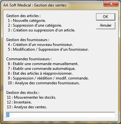Click the "Etat des articles à réapprovisionner" line

point(43,73)
